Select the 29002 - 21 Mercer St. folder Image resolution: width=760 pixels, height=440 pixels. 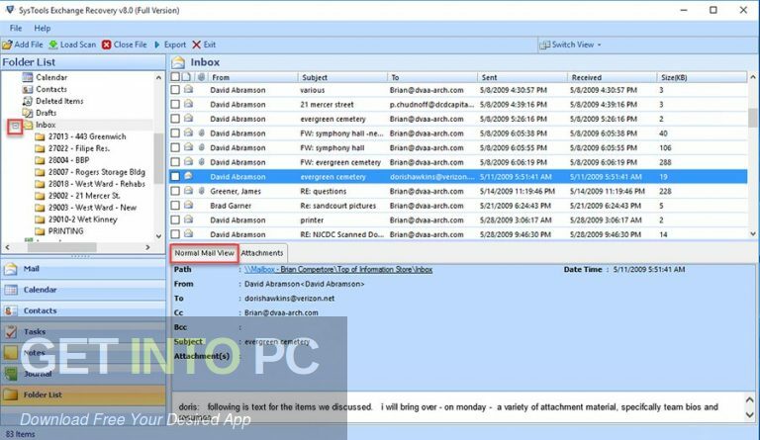pyautogui.click(x=84, y=196)
